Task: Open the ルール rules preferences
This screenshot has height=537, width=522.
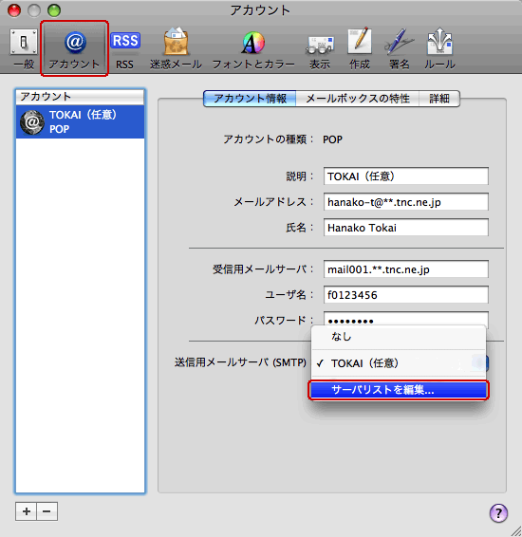Action: 439,49
